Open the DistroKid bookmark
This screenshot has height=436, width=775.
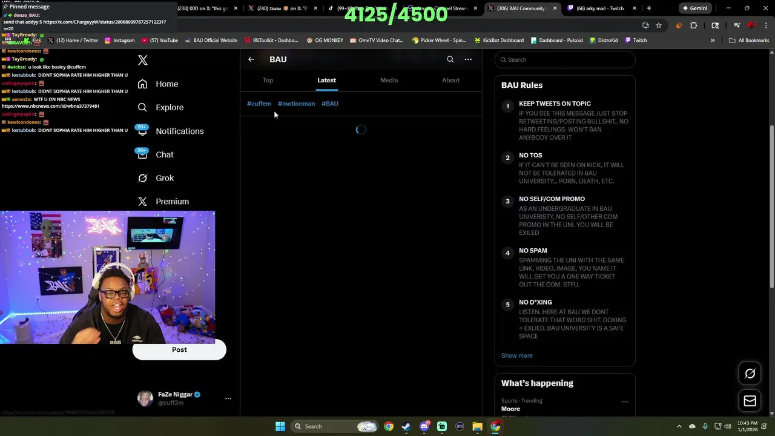click(603, 41)
